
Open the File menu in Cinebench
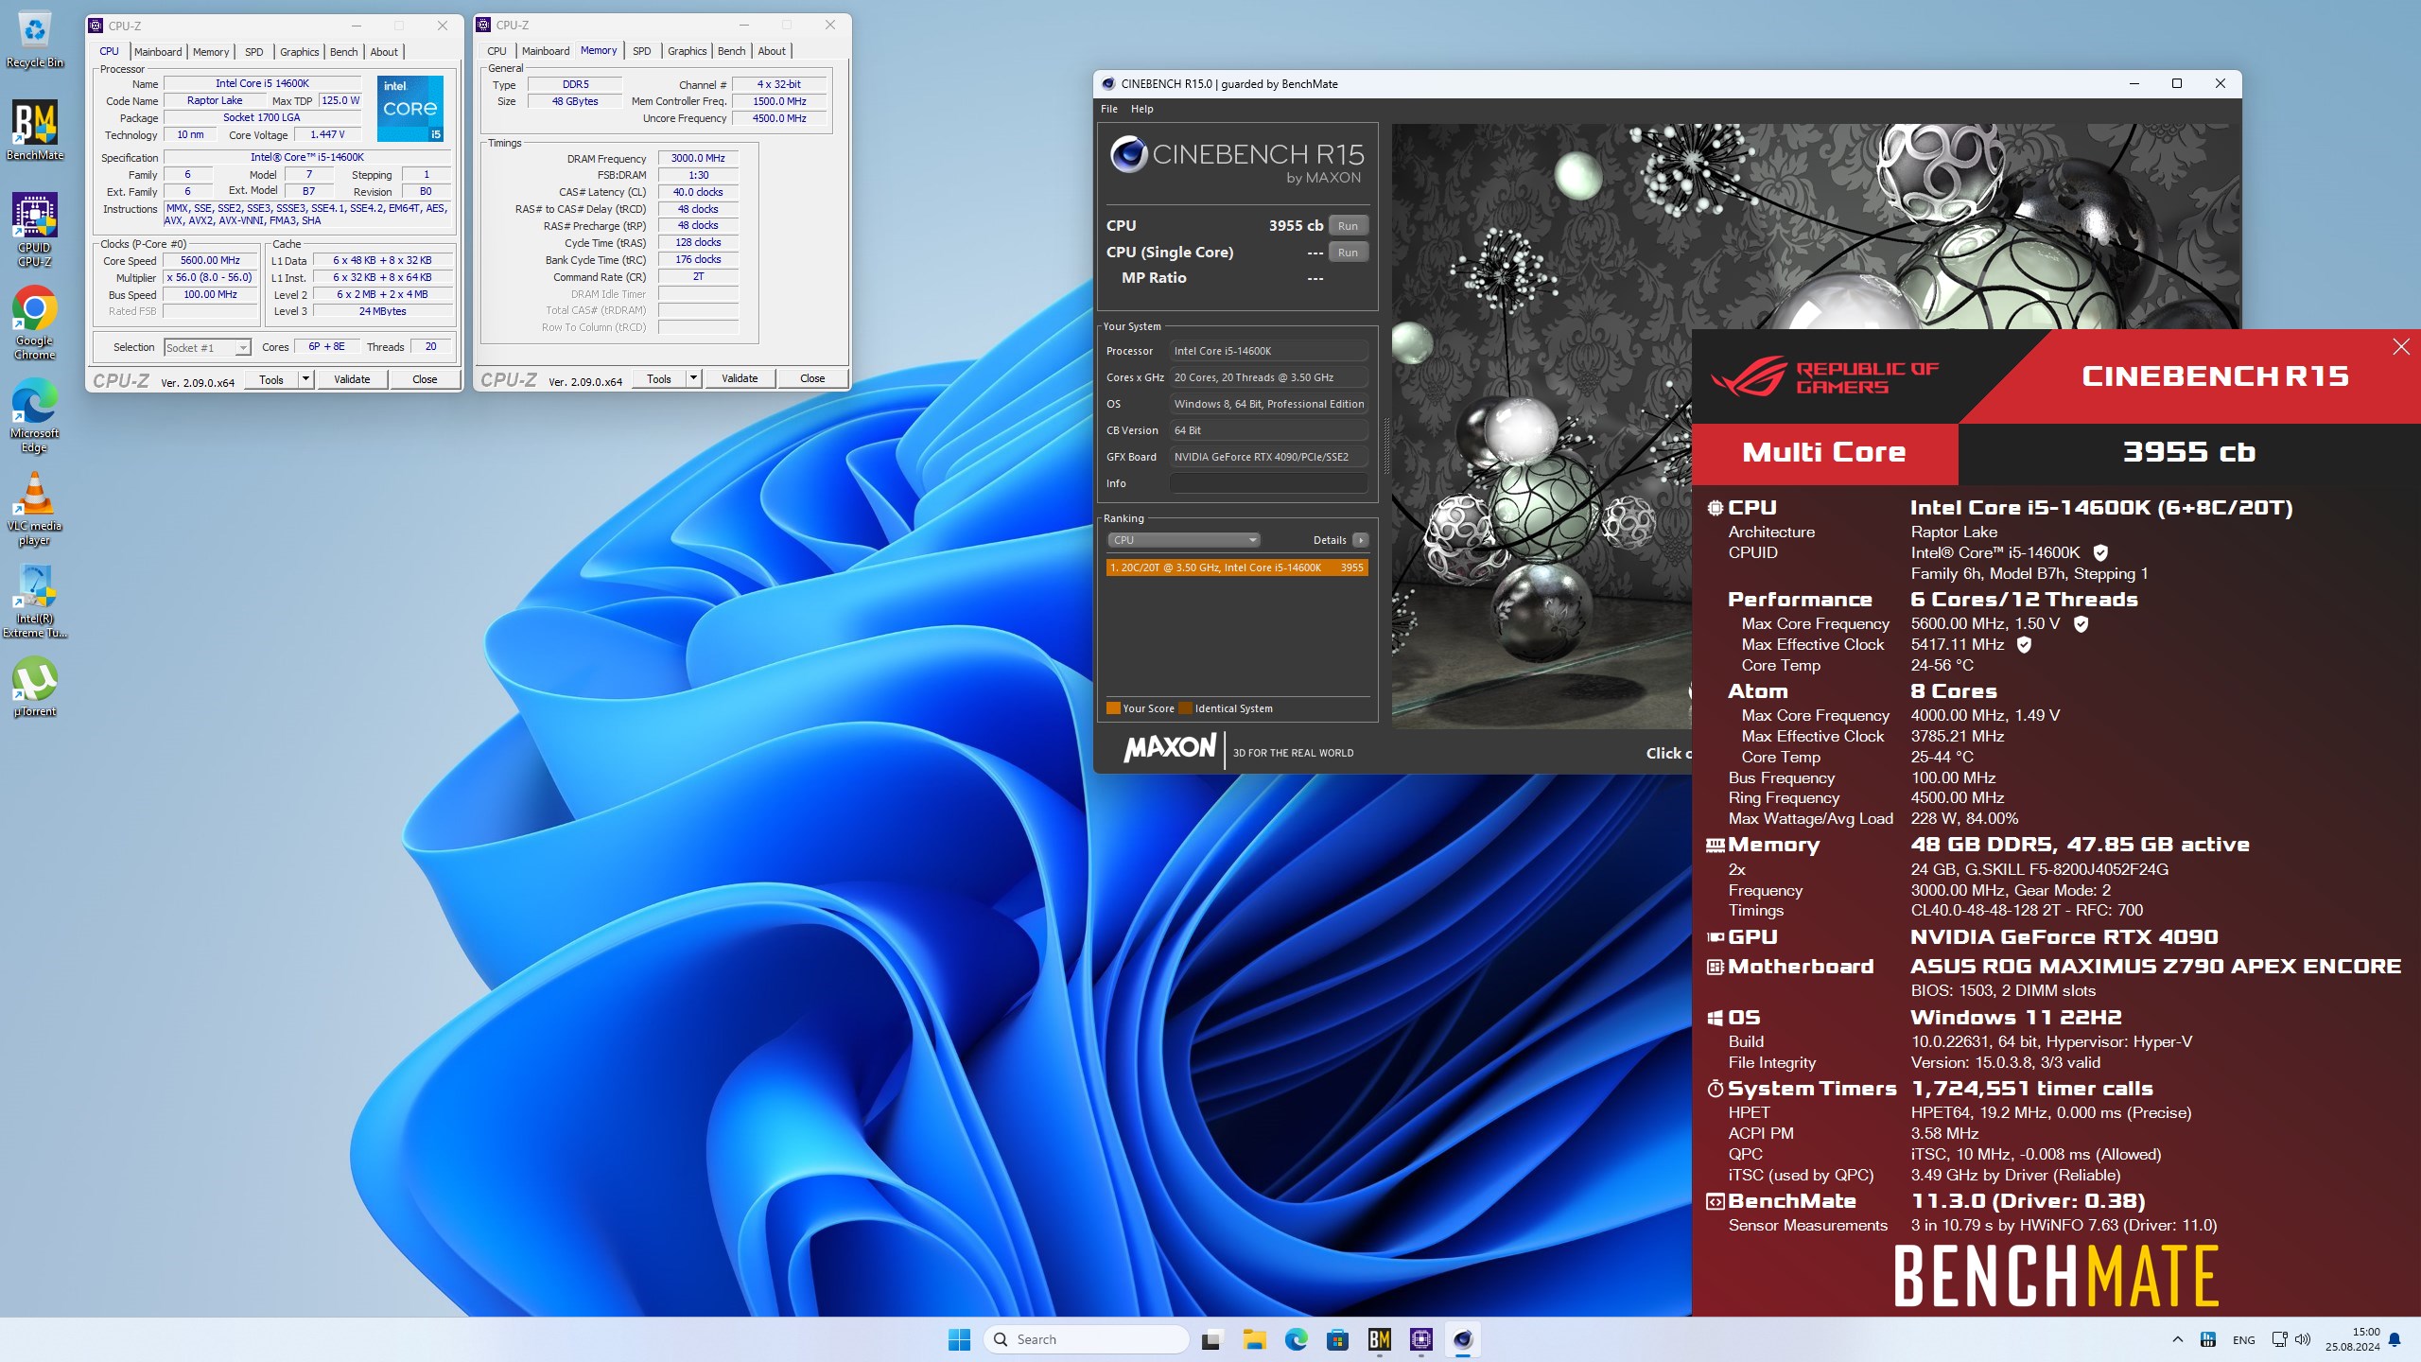pyautogui.click(x=1109, y=109)
